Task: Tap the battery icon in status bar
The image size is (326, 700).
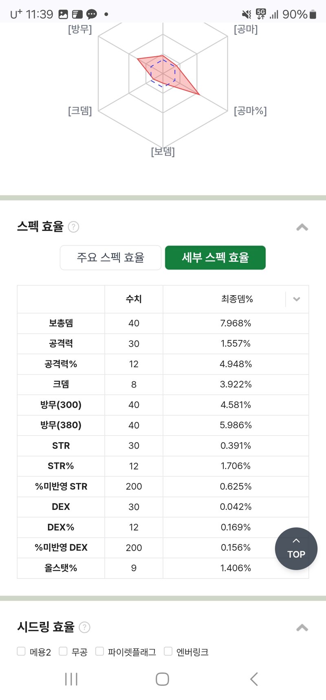Action: [313, 15]
